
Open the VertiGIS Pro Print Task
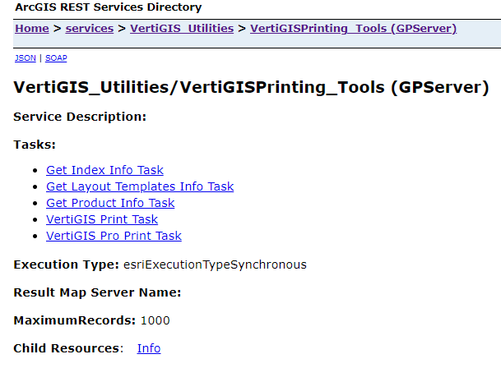[x=114, y=236]
